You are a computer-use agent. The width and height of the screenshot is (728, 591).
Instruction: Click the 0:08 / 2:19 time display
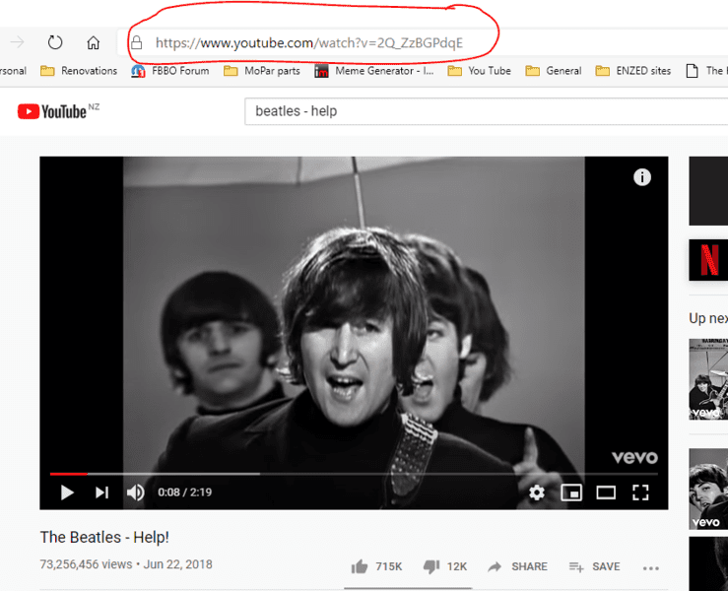185,492
